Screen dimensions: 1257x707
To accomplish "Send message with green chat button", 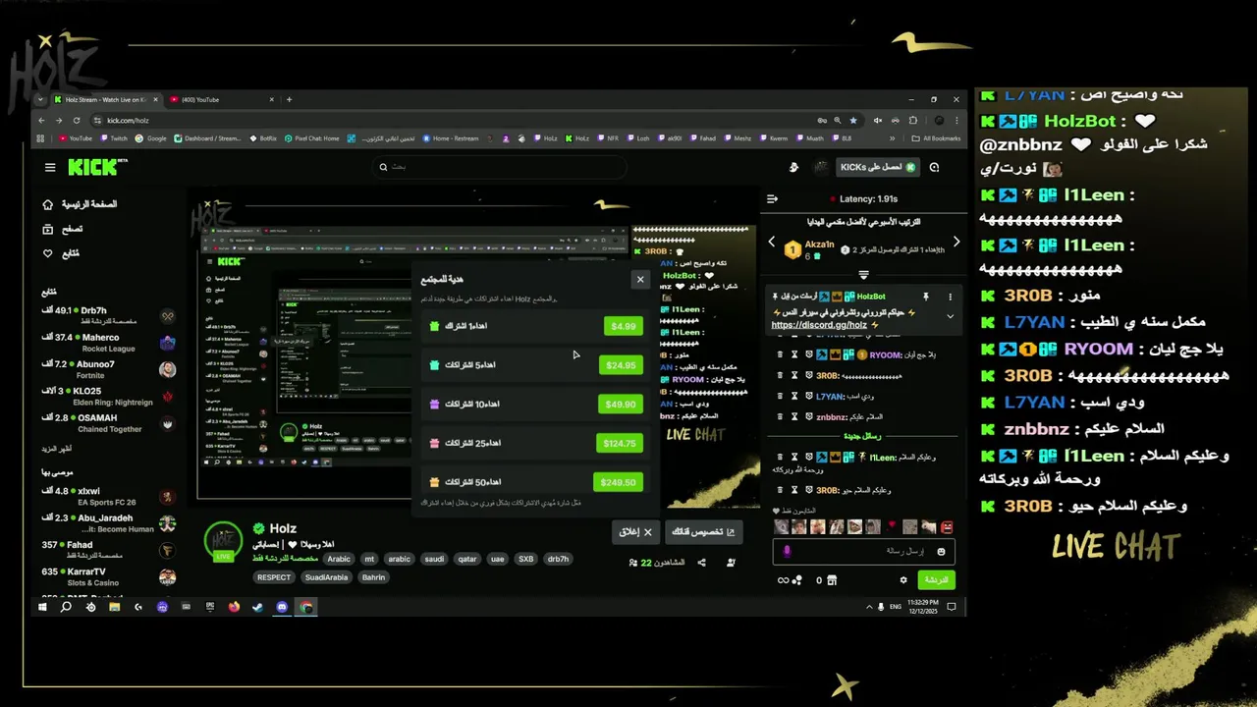I will tap(936, 580).
